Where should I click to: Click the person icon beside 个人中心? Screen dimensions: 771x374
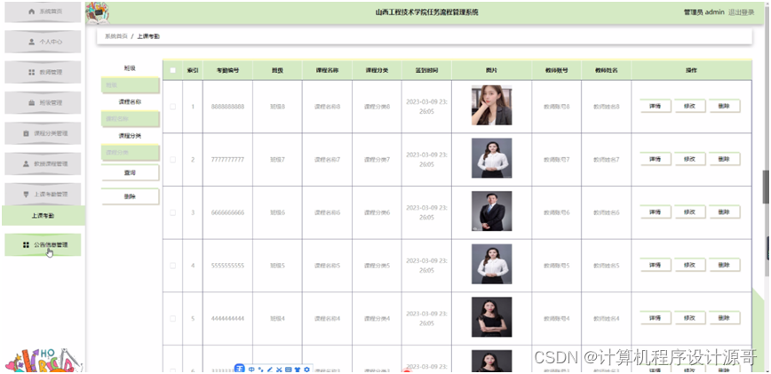pyautogui.click(x=31, y=42)
